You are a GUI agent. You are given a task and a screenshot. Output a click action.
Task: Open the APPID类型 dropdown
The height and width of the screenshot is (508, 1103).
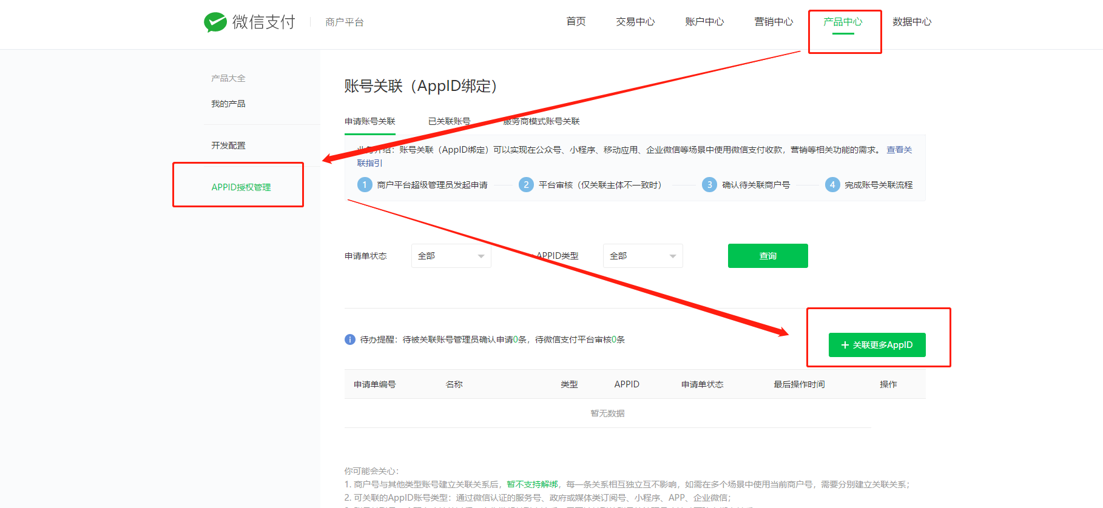pos(643,256)
